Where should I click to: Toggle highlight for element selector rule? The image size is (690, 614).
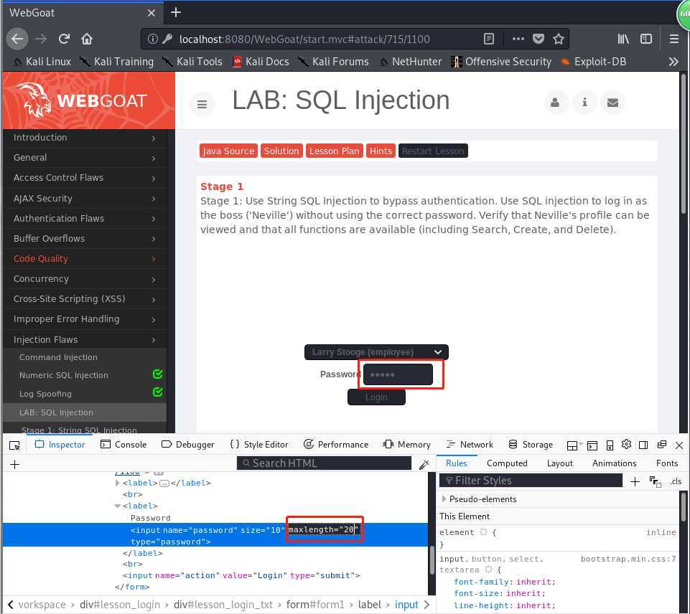483,532
